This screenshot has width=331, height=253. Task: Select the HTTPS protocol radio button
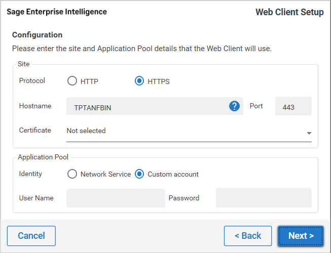[139, 81]
